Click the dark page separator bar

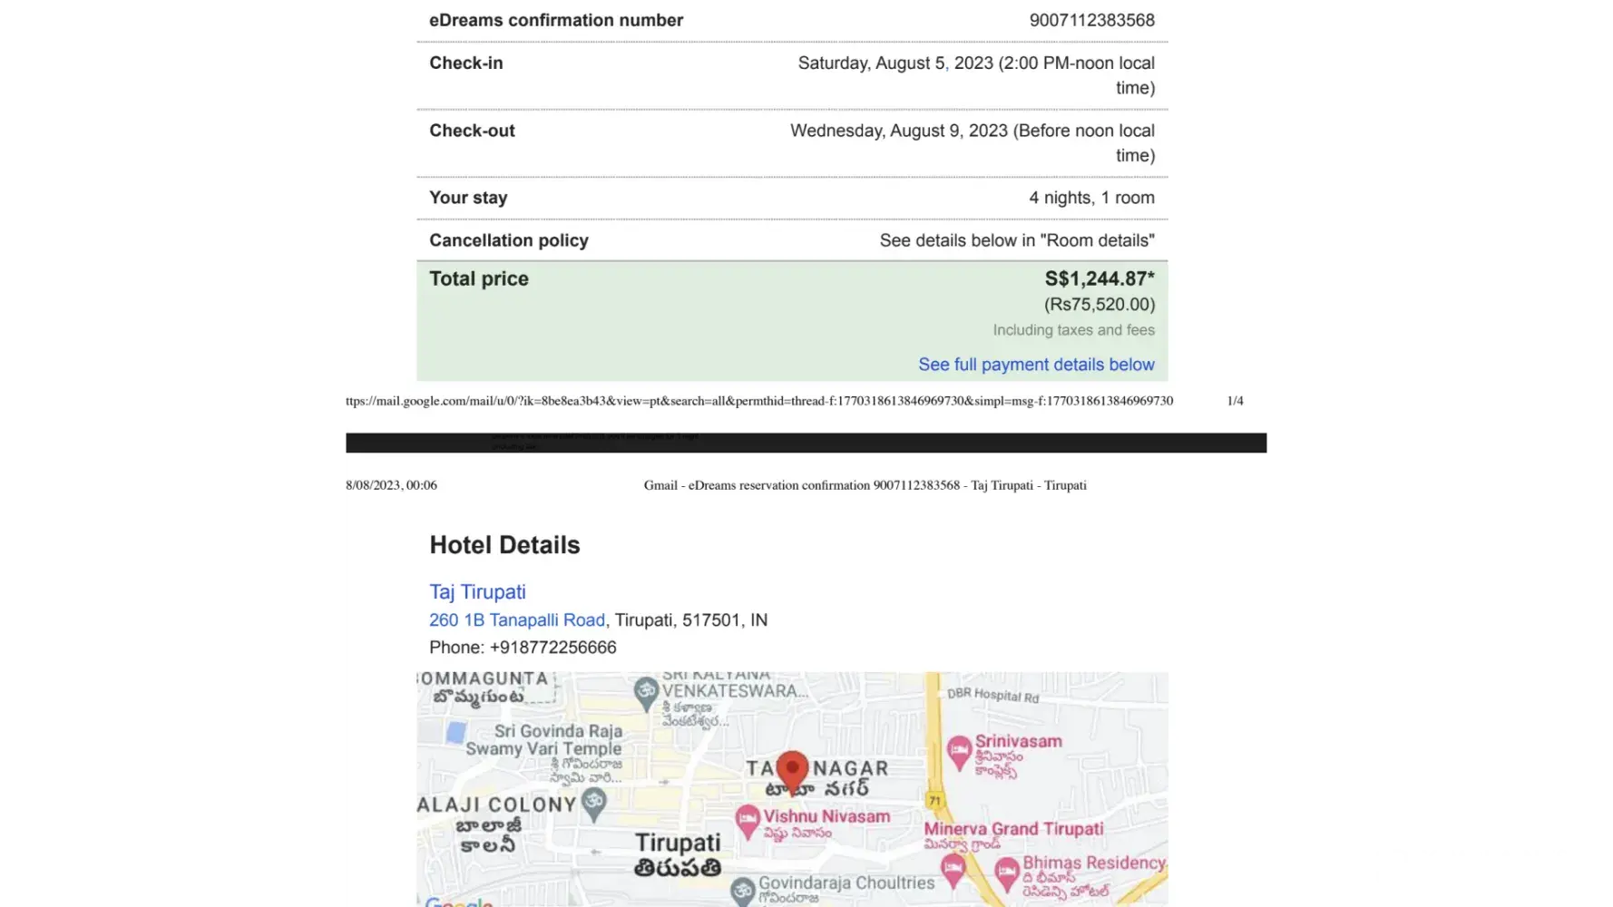[x=805, y=443]
